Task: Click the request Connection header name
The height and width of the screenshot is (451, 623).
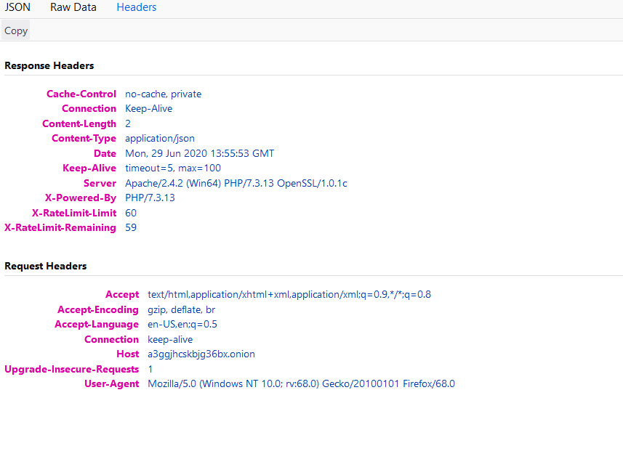Action: 112,339
